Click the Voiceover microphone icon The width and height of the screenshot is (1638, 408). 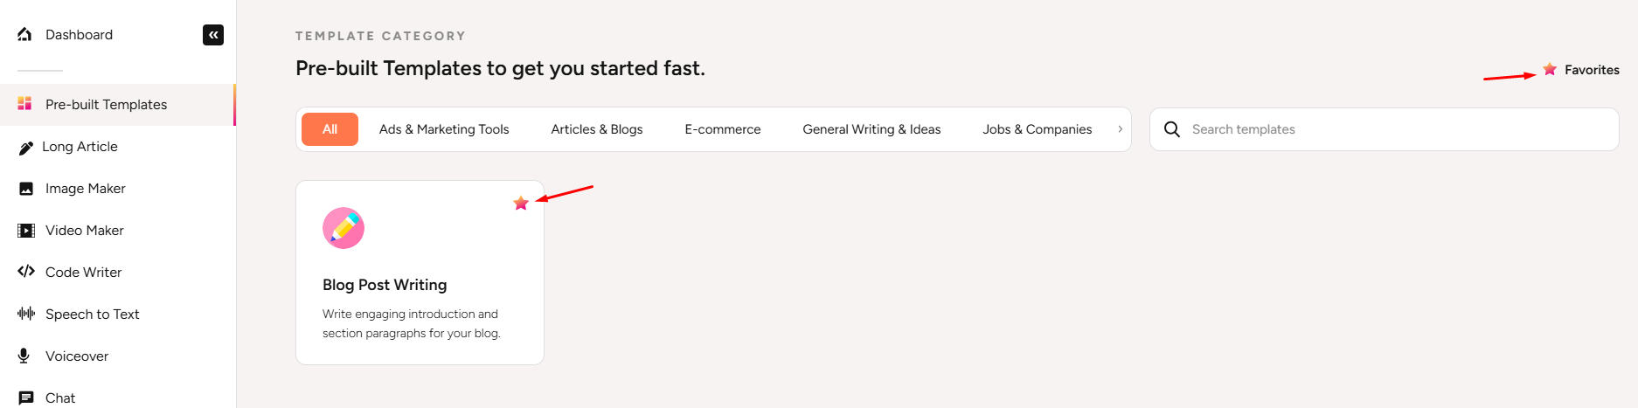coord(24,356)
